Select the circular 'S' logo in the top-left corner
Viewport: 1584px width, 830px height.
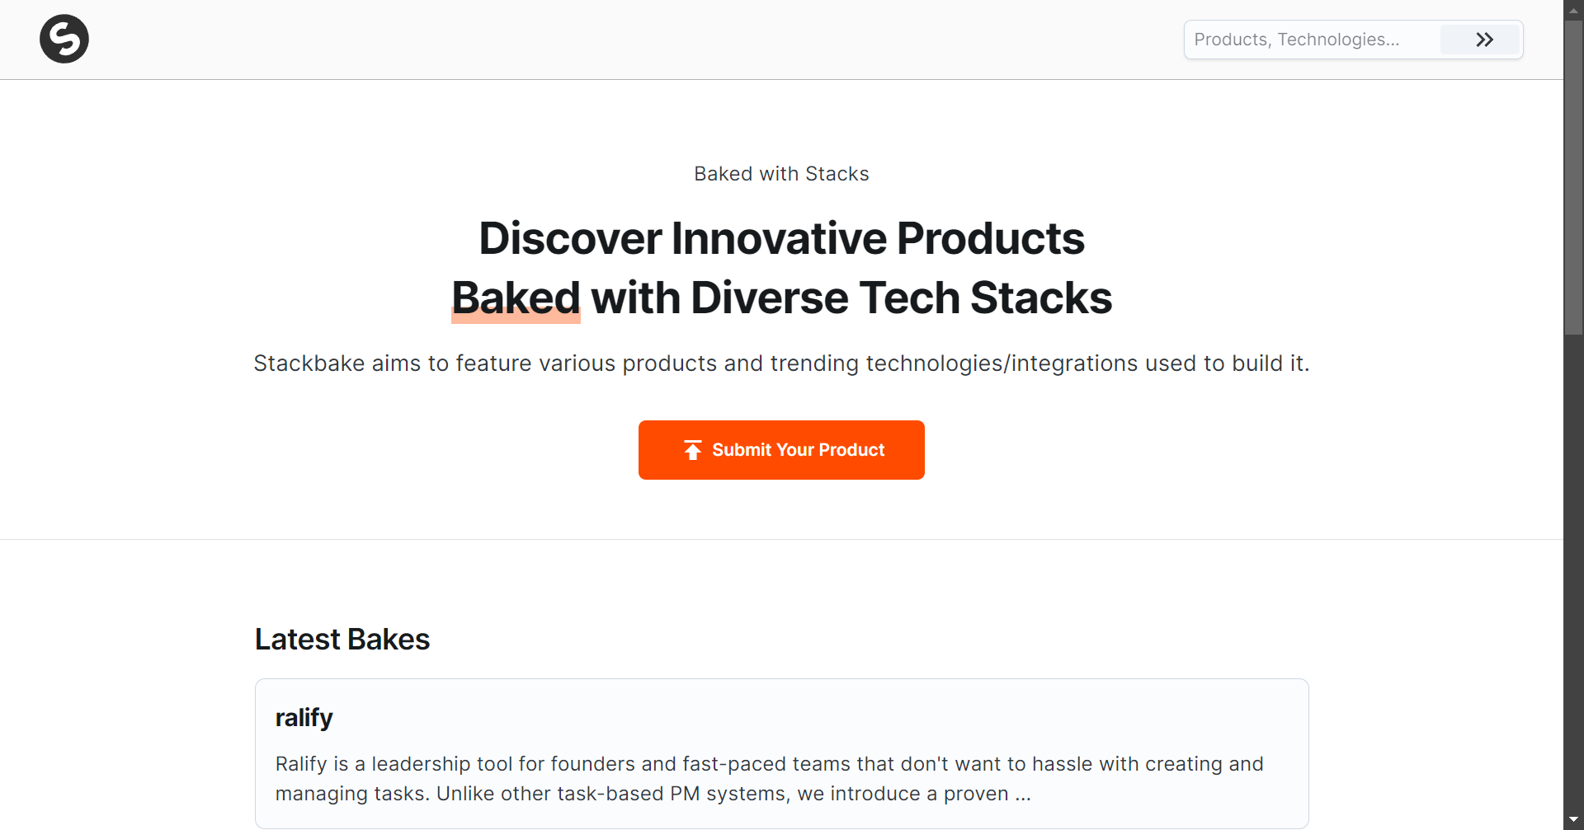64,39
